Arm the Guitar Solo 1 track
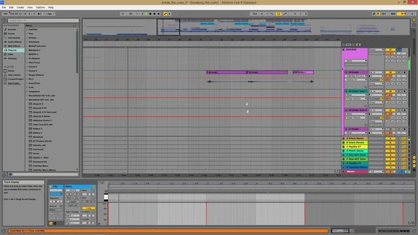The image size is (418, 235). tap(405, 91)
